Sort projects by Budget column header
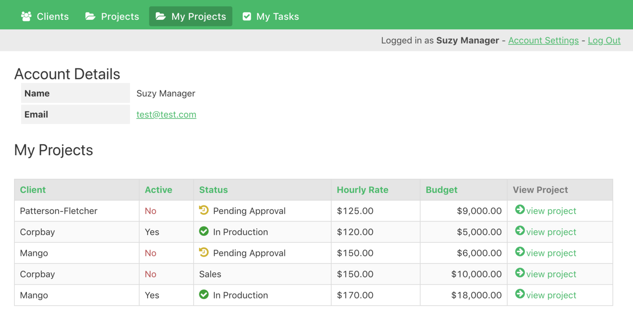 tap(441, 190)
